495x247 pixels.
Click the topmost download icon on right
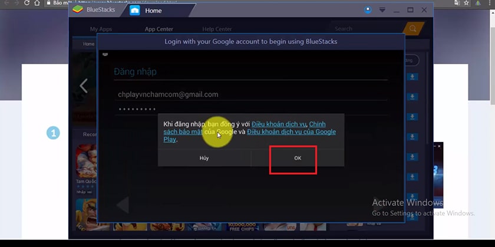pyautogui.click(x=413, y=77)
